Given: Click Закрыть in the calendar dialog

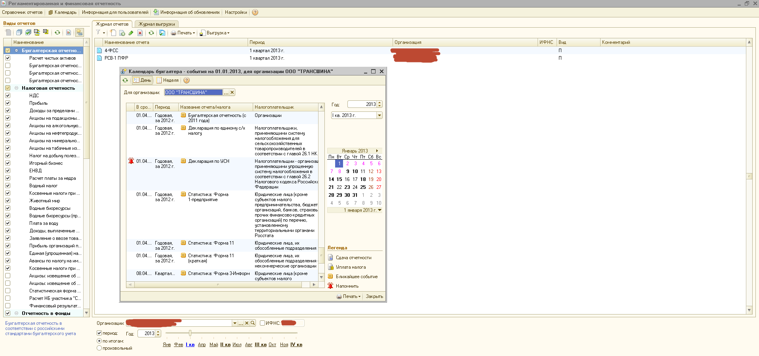Looking at the screenshot, I should pyautogui.click(x=374, y=296).
